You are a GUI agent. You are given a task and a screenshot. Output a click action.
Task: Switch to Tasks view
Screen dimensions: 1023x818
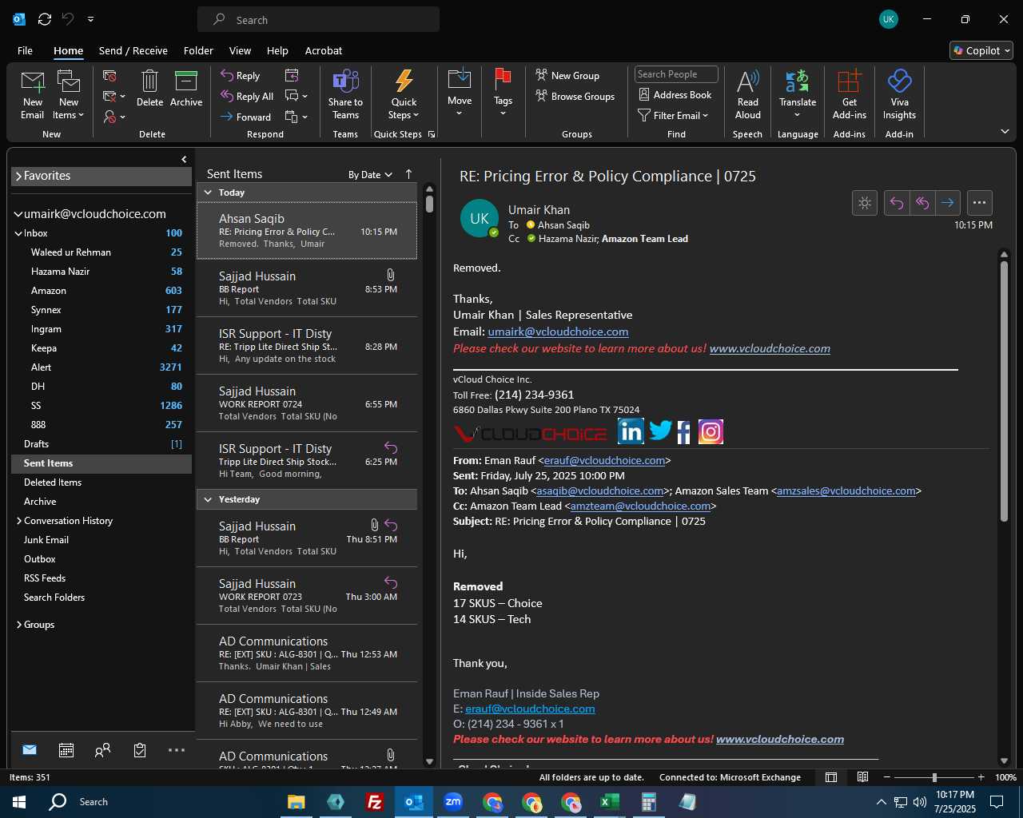(x=140, y=750)
